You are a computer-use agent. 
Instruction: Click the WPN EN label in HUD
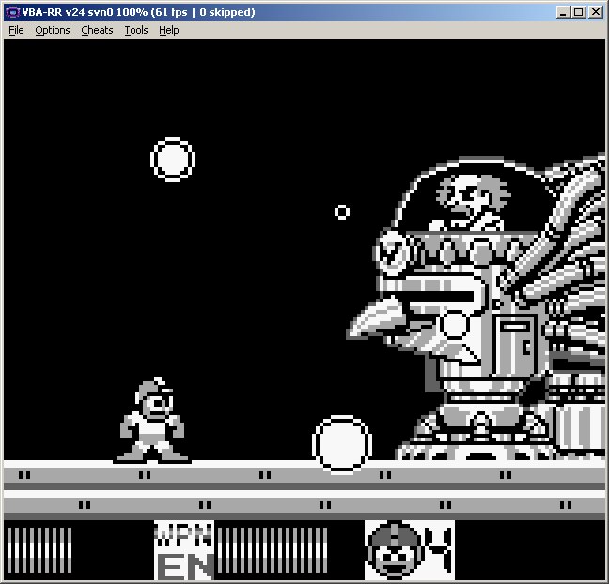point(184,551)
